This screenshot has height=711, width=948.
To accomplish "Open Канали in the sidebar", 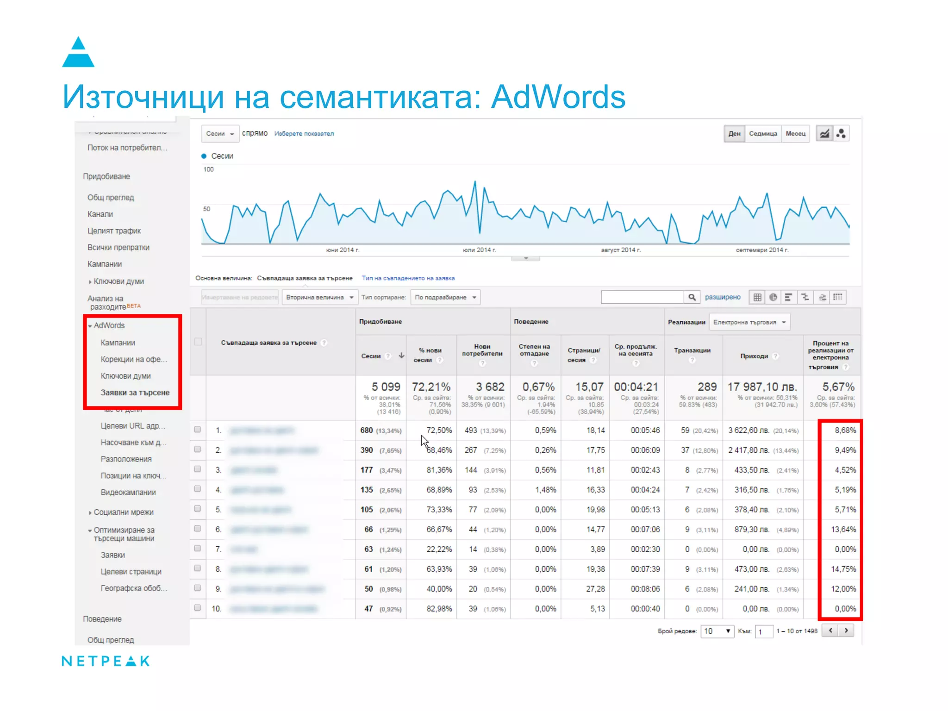I will click(100, 214).
